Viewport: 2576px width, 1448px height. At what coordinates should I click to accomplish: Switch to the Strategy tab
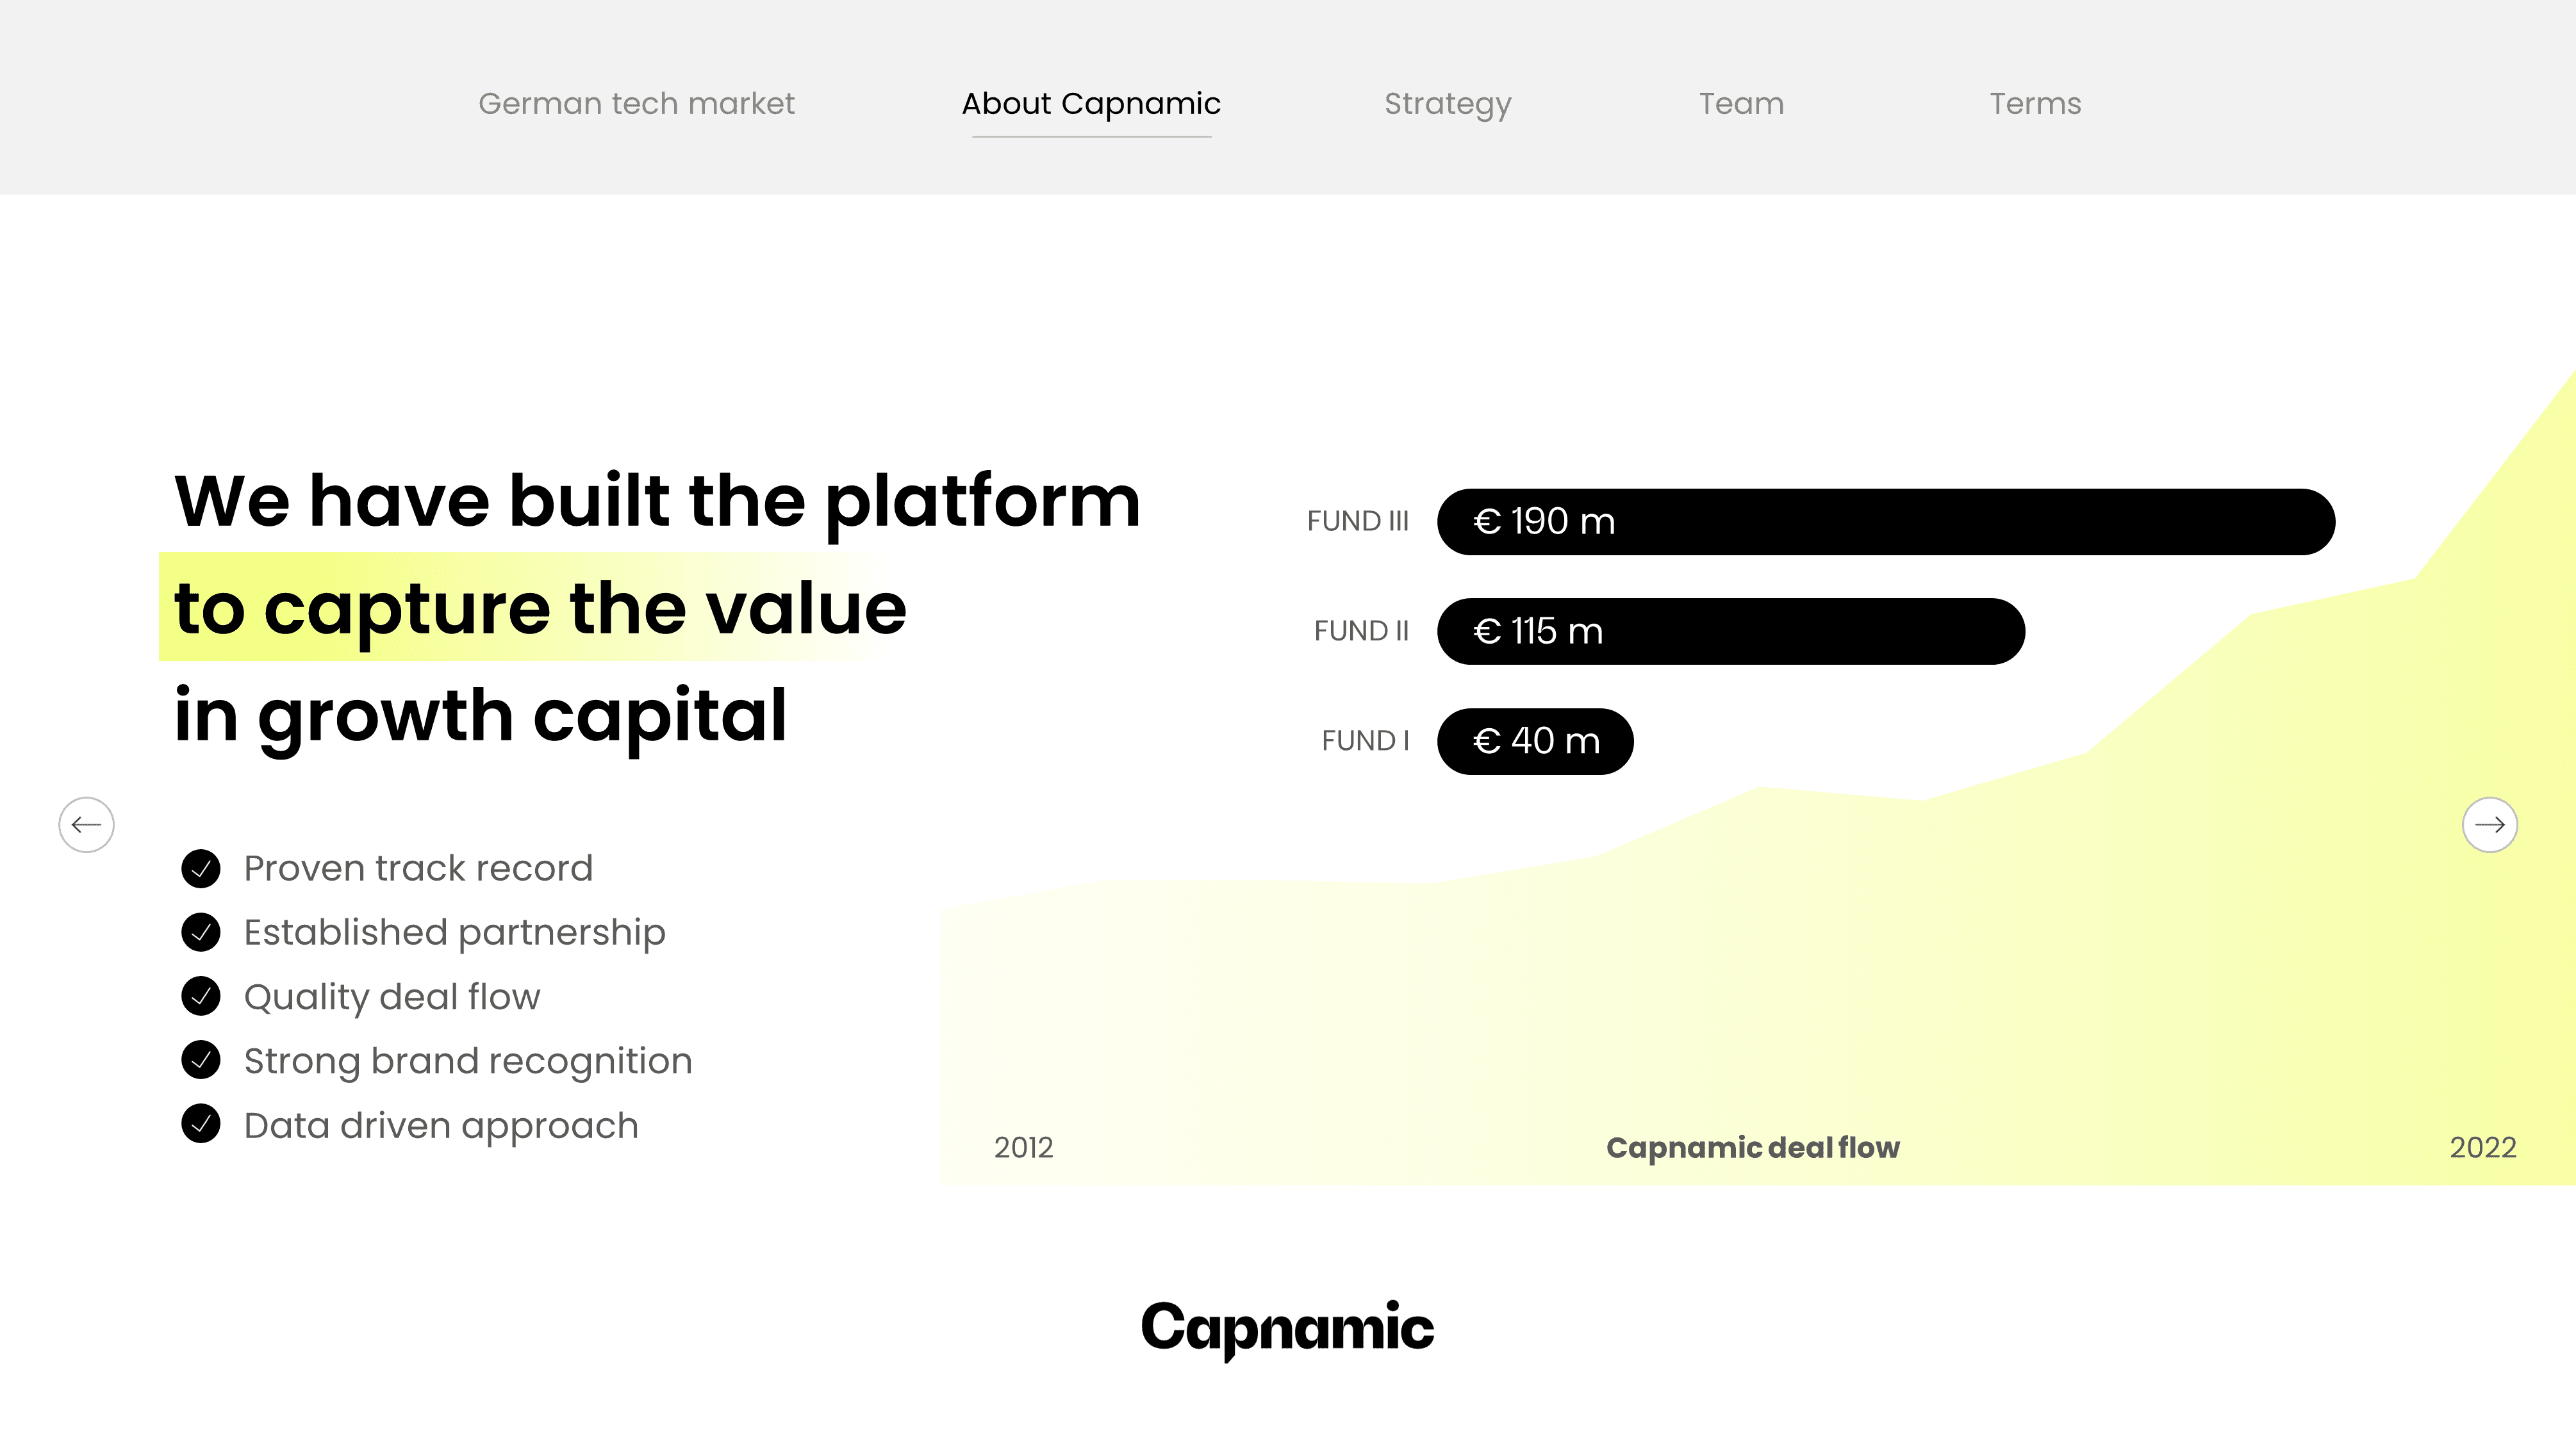pyautogui.click(x=1447, y=104)
